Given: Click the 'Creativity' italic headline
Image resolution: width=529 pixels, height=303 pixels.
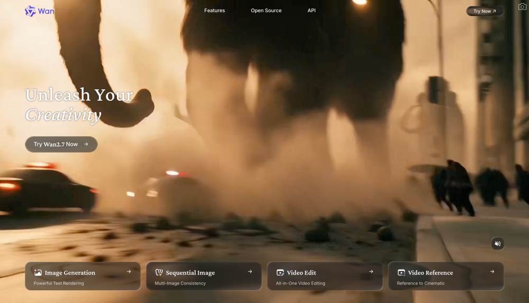Looking at the screenshot, I should pos(63,116).
